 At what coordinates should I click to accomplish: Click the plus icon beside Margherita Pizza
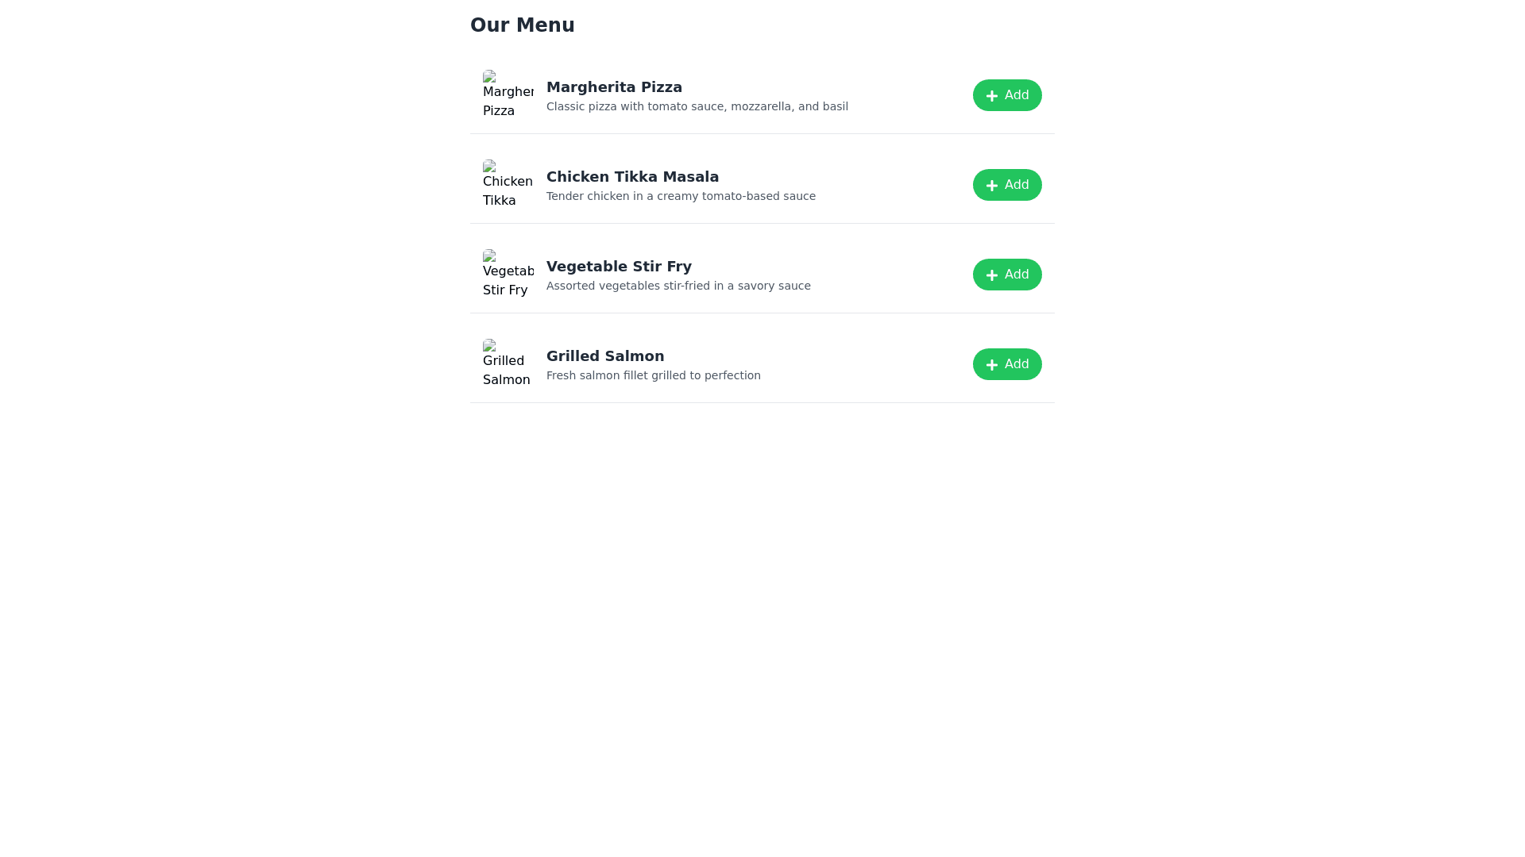coord(991,96)
